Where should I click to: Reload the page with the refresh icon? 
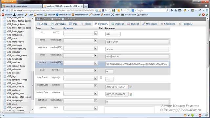click(128, 10)
